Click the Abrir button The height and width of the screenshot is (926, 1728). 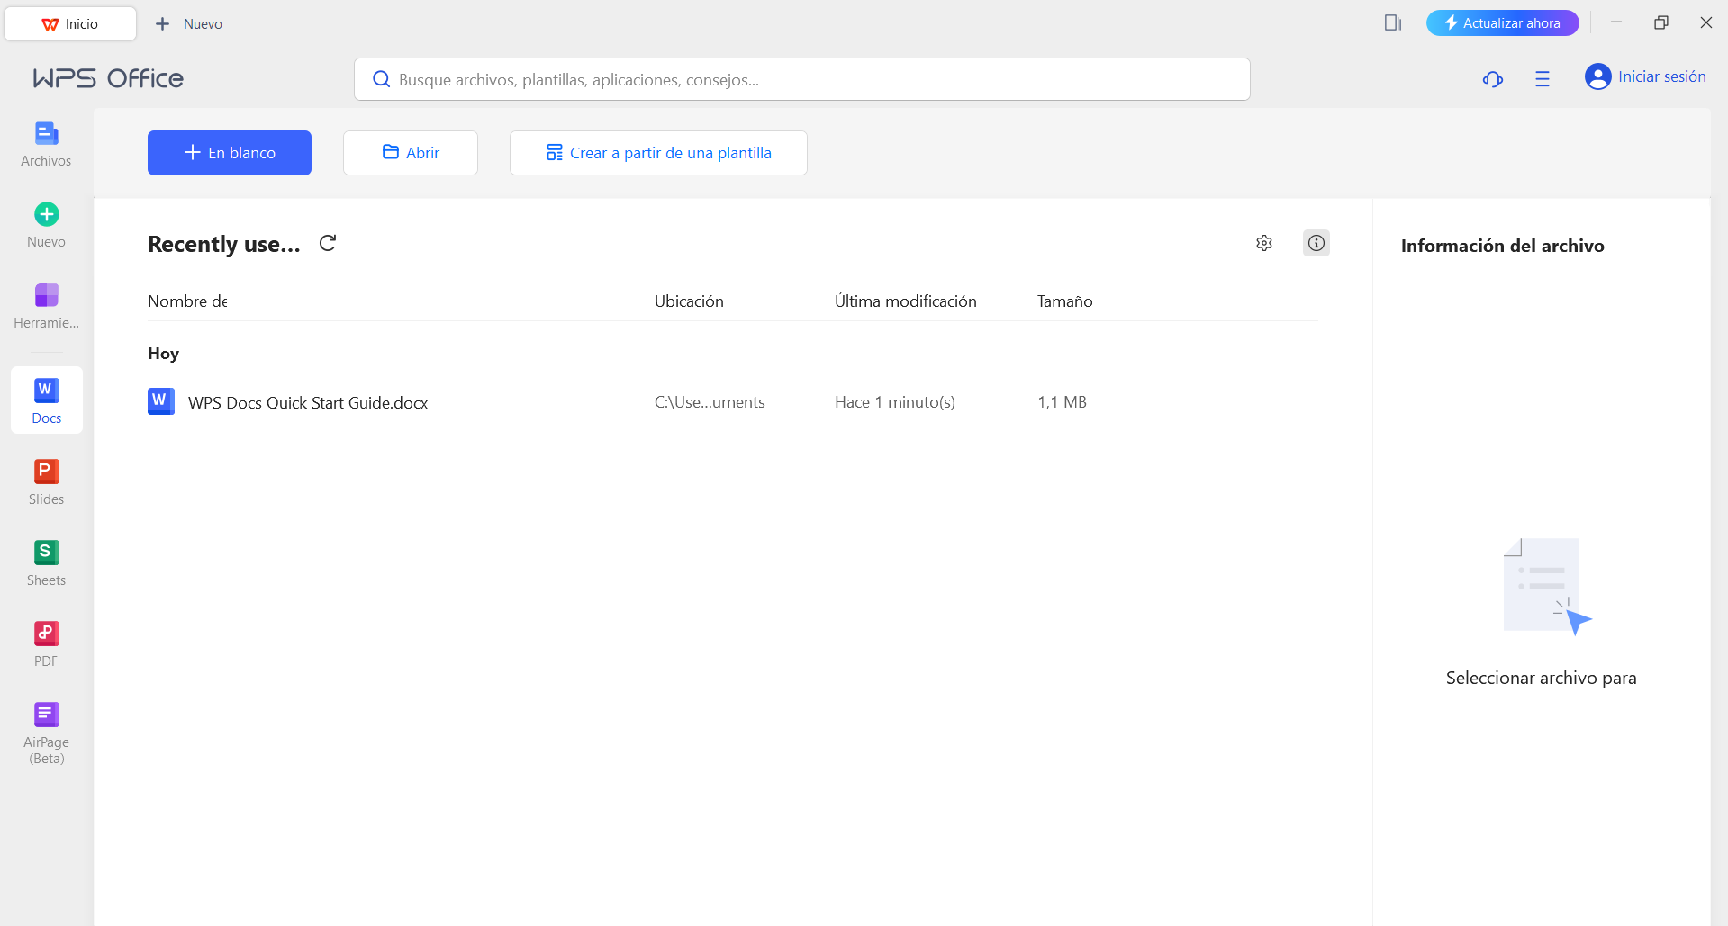coord(411,153)
